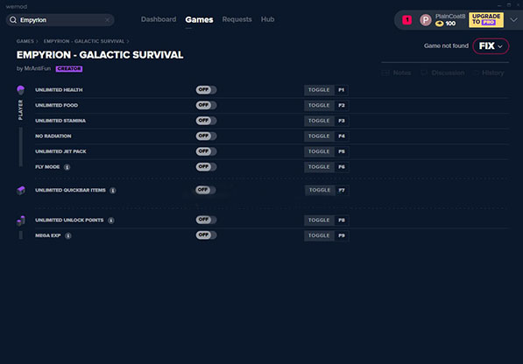This screenshot has width=523, height=364.
Task: Open the red notification badge
Action: (407, 20)
